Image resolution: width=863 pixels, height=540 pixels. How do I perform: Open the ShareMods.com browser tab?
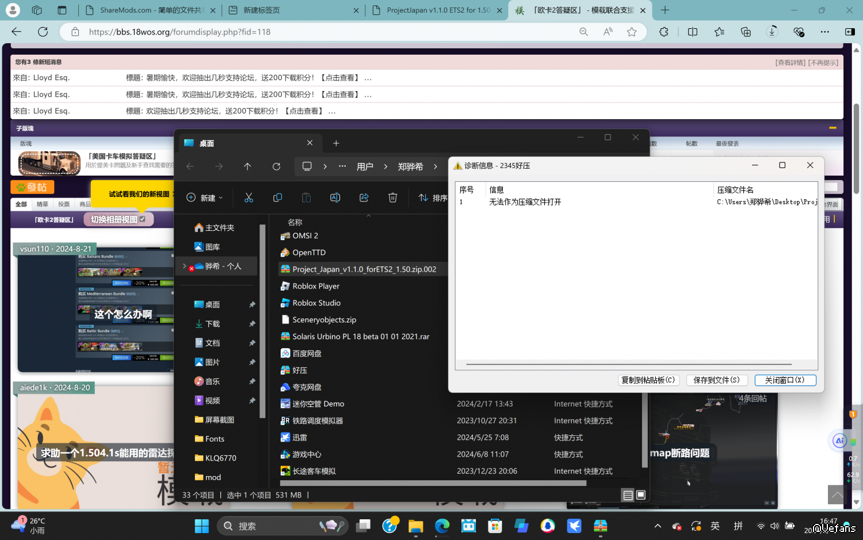(x=151, y=10)
